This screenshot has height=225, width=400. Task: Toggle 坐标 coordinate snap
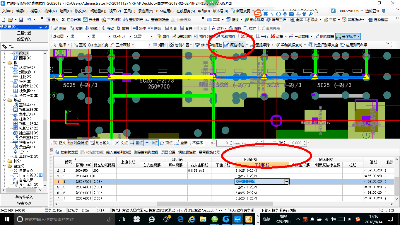point(181,143)
